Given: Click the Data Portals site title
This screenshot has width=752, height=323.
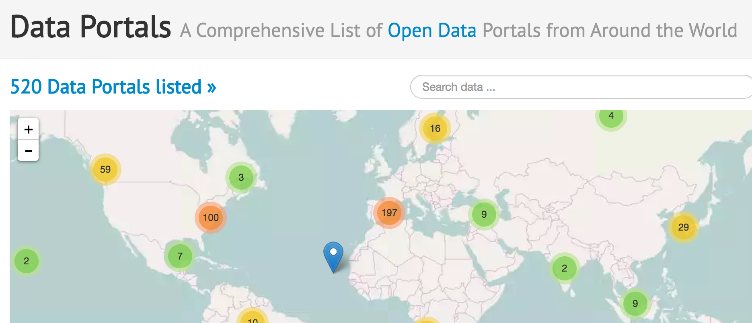Looking at the screenshot, I should coord(90,27).
